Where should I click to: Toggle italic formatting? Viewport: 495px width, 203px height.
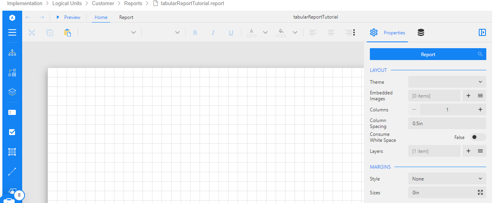[x=213, y=33]
